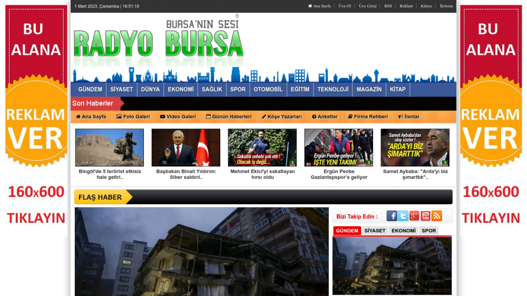
Task: Open the Binali Yıldırım news thumbnail
Action: 186,147
